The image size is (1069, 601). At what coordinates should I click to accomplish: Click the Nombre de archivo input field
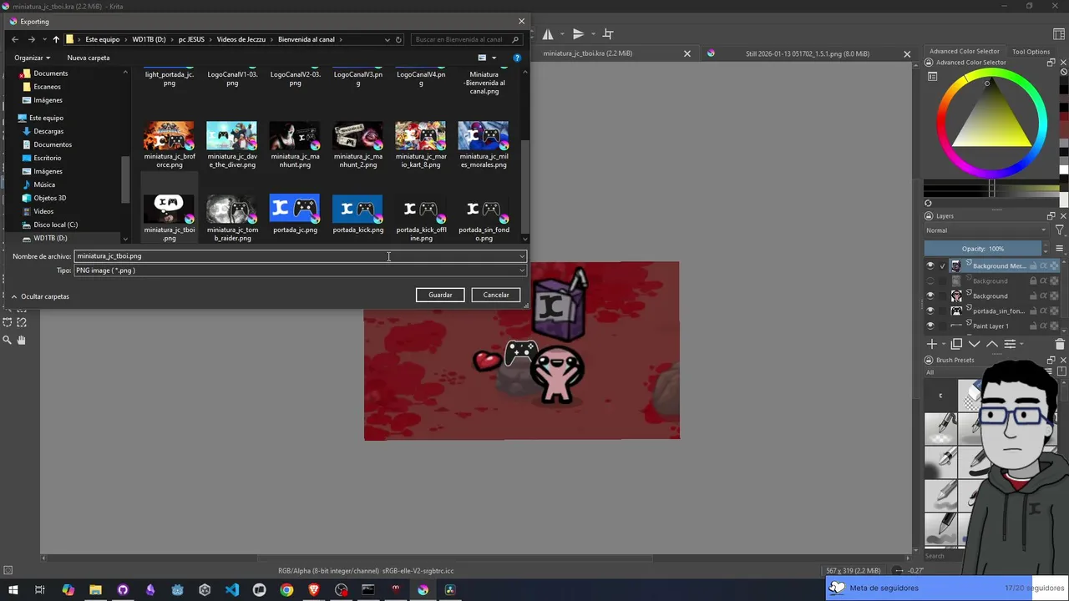point(296,256)
